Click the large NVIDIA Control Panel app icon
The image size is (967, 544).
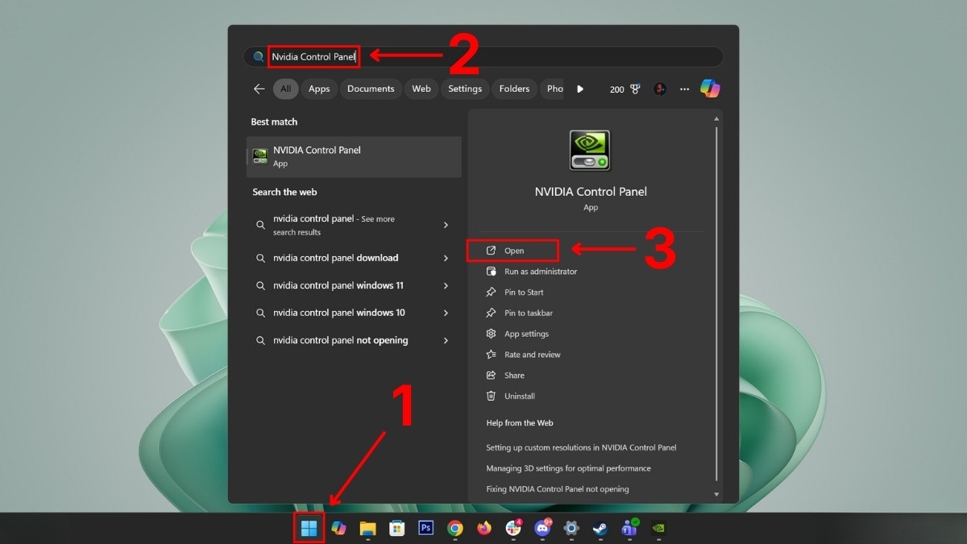click(x=591, y=151)
